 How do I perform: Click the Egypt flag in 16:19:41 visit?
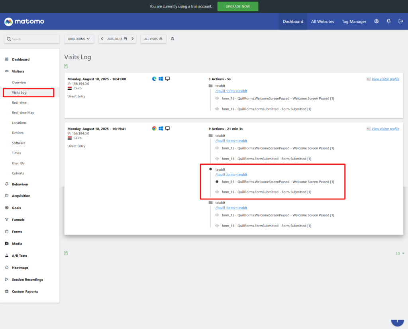point(70,138)
